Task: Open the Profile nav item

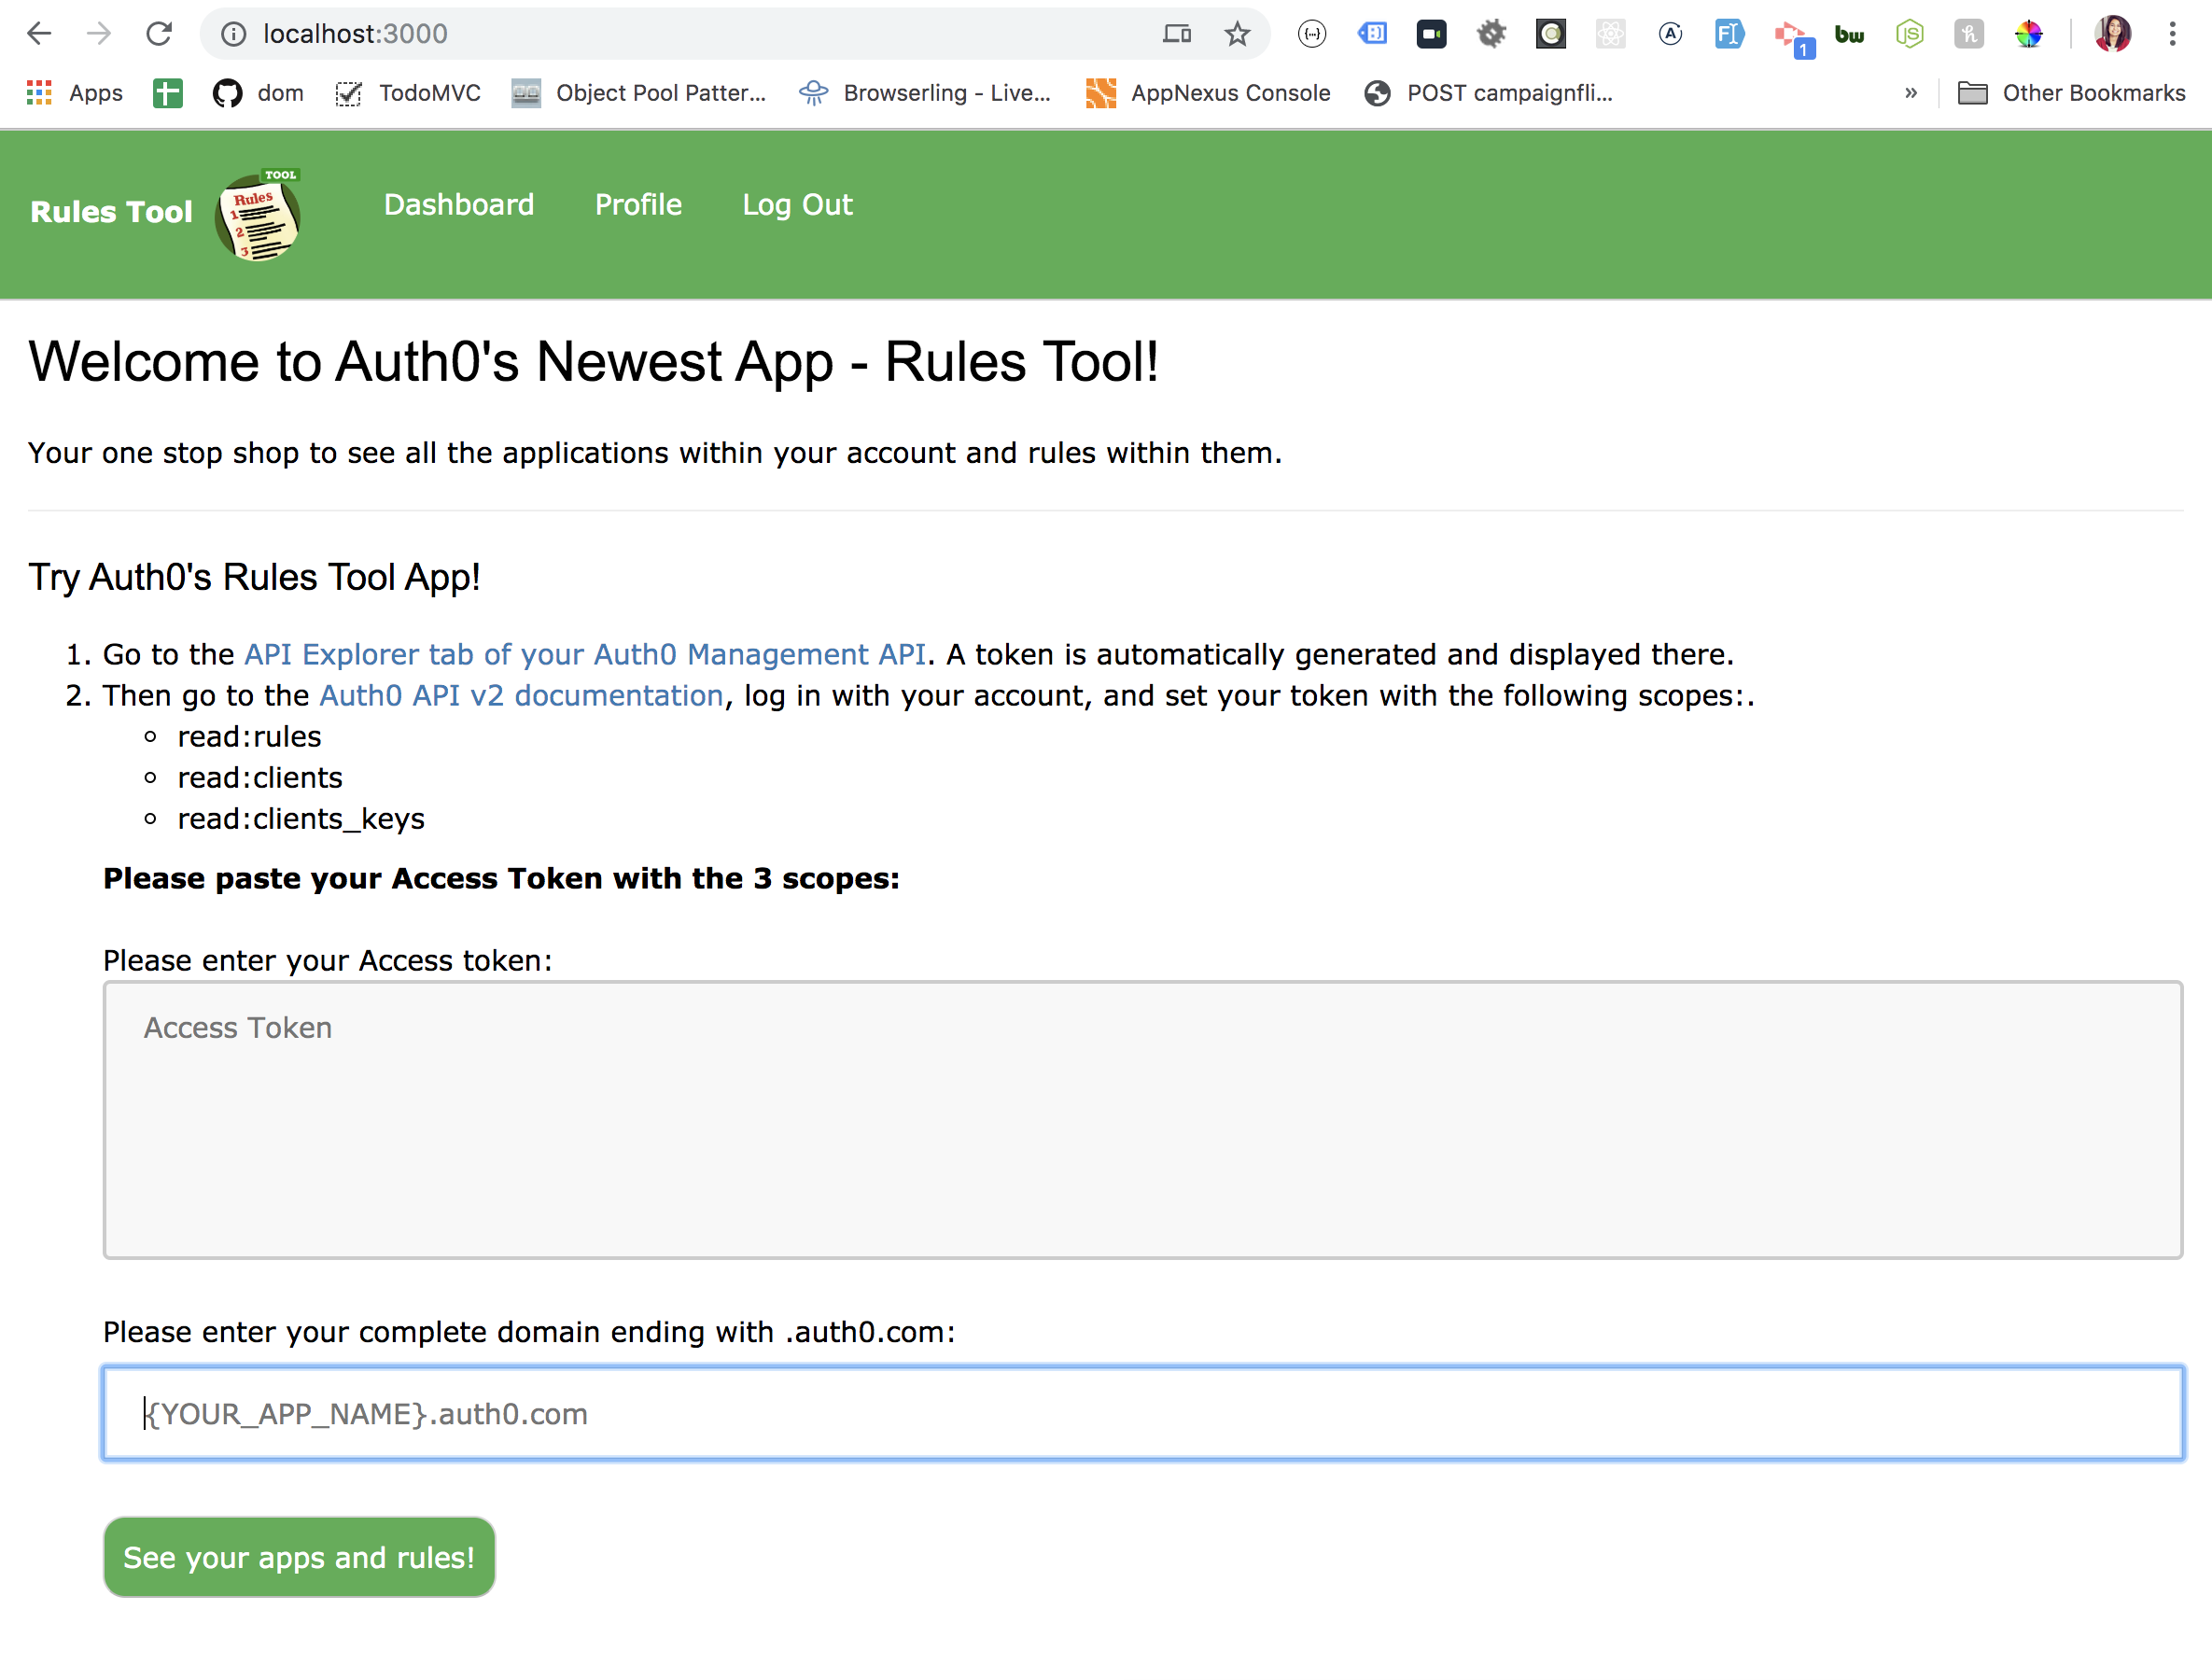Action: point(638,205)
